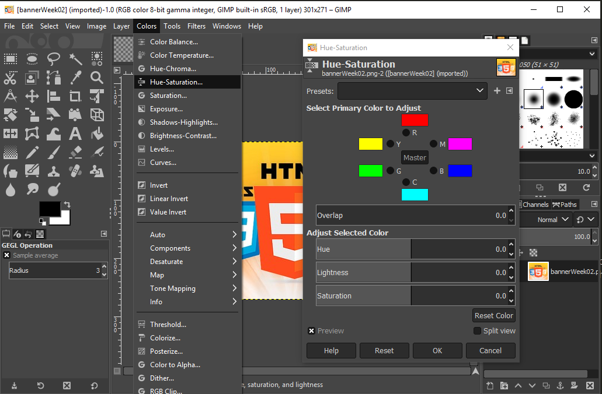Select the Ellipse Select tool
This screenshot has height=394, width=602.
pyautogui.click(x=32, y=59)
